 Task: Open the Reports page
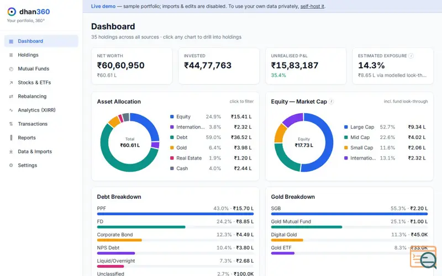tap(41, 137)
